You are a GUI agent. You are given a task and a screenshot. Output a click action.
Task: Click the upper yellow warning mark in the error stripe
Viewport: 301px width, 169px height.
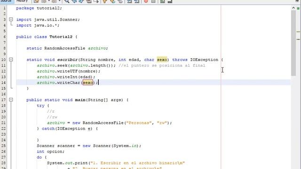point(298,31)
